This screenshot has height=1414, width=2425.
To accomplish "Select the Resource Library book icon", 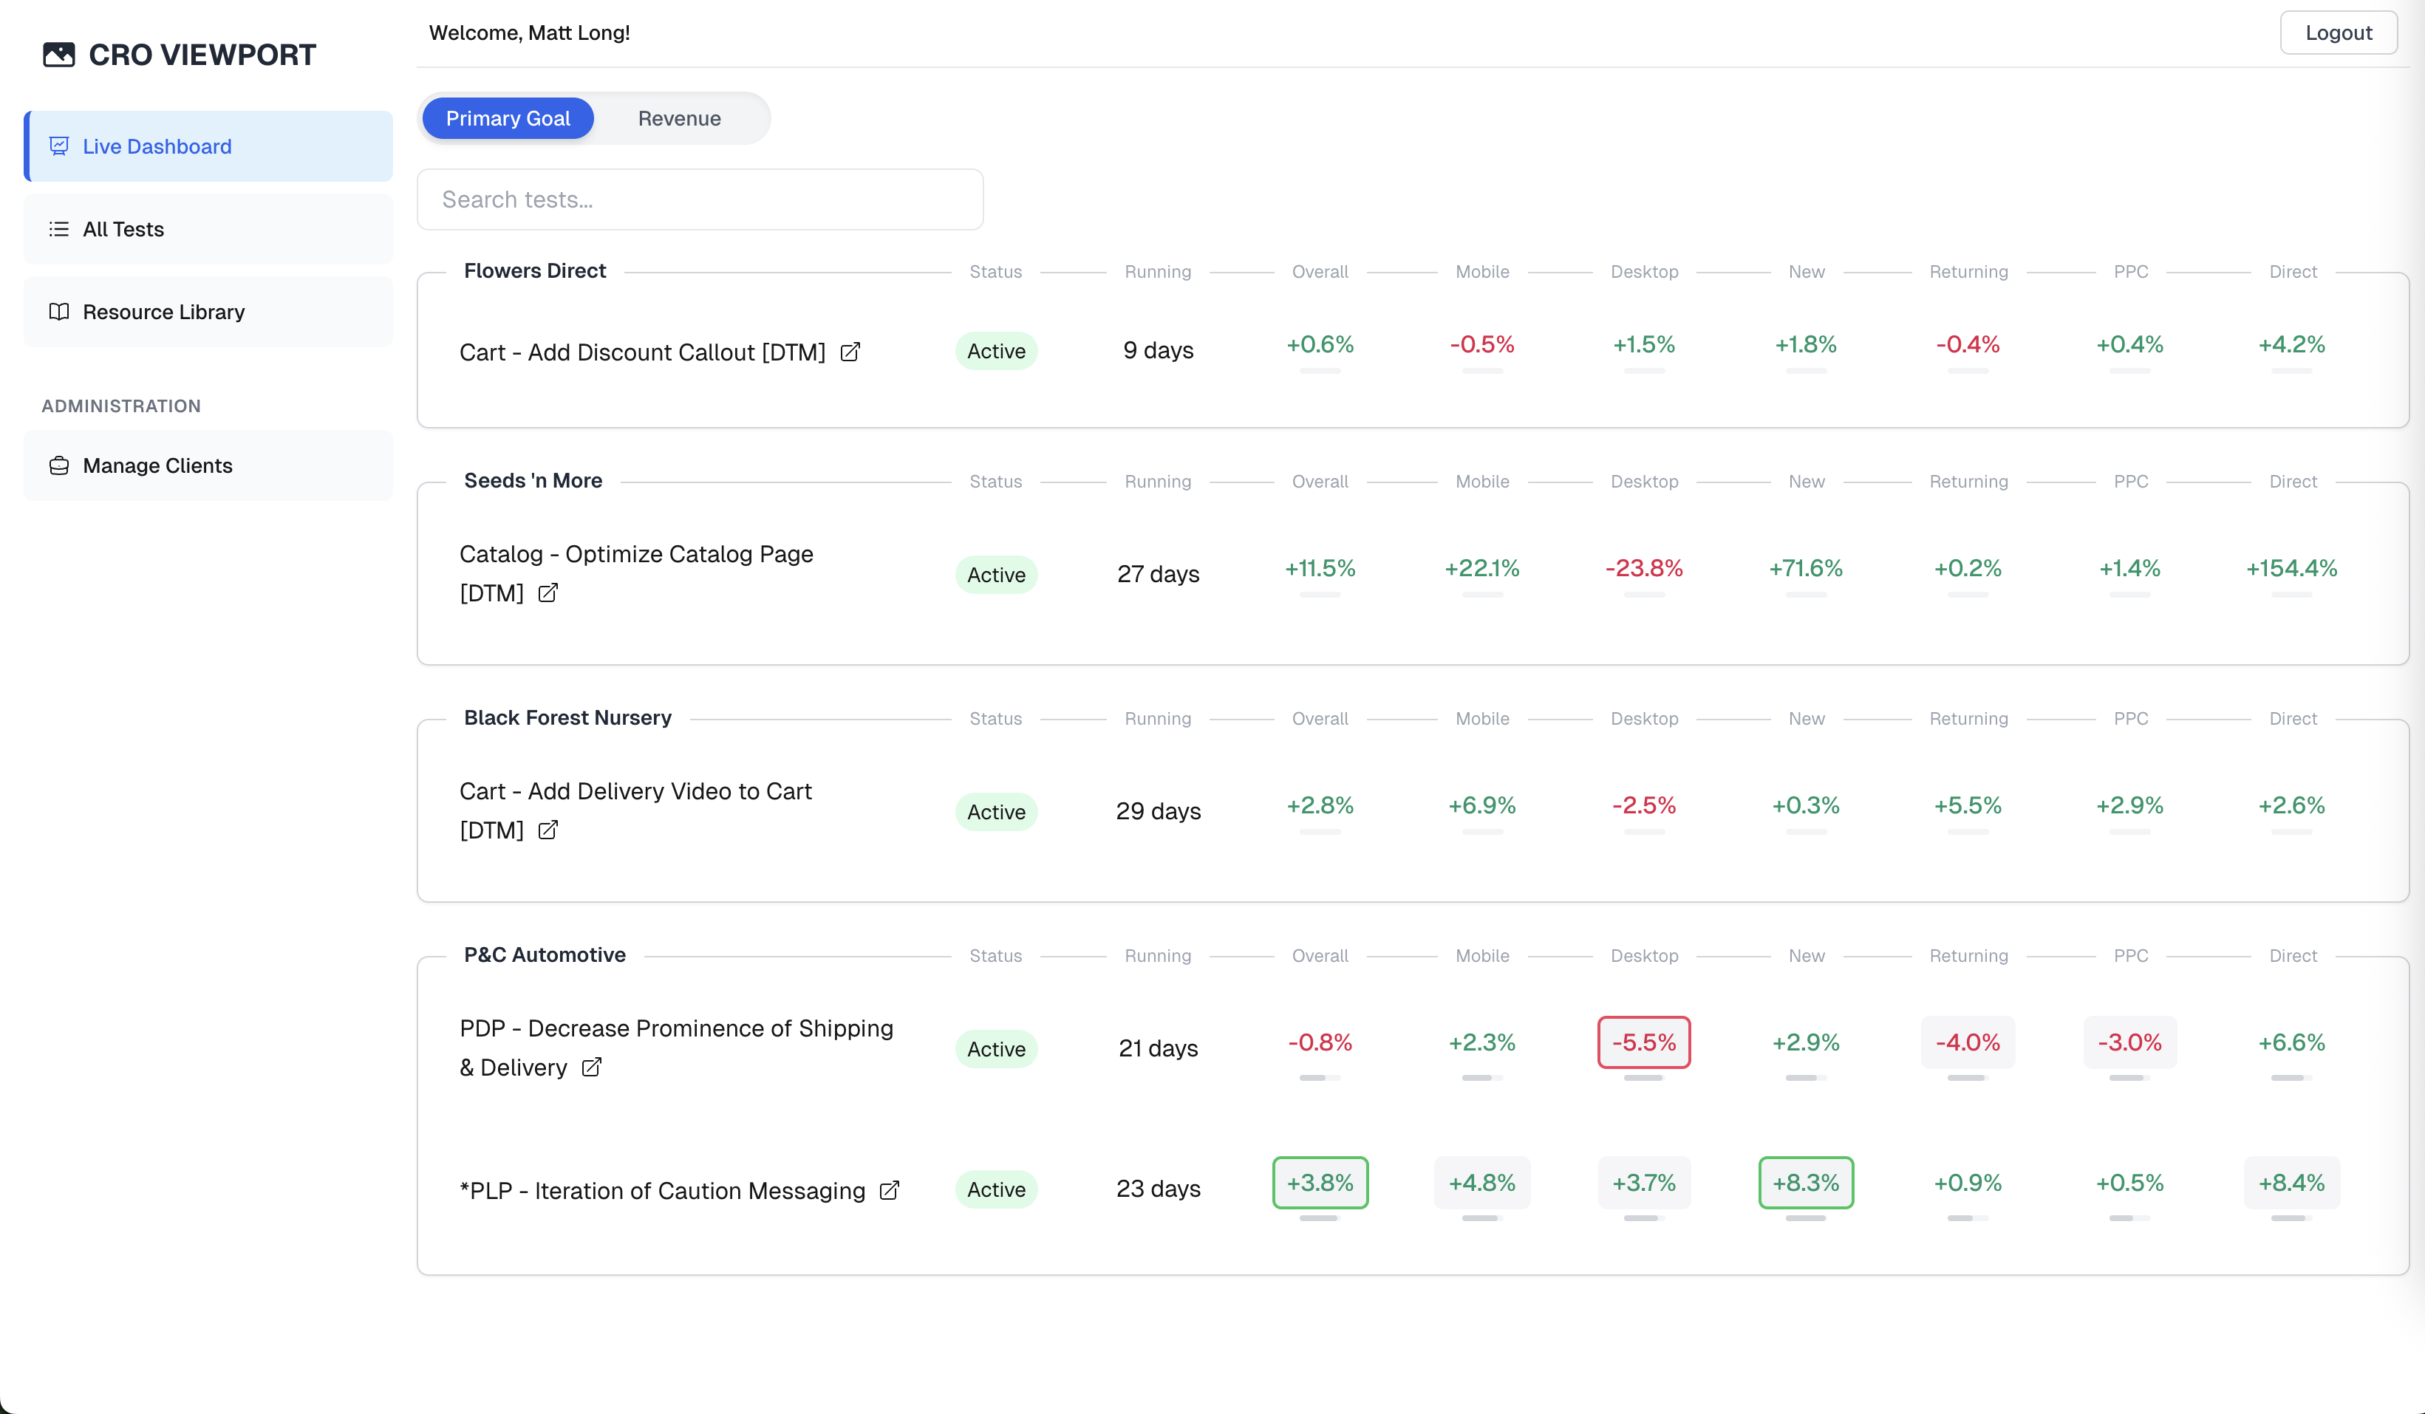I will (x=58, y=312).
